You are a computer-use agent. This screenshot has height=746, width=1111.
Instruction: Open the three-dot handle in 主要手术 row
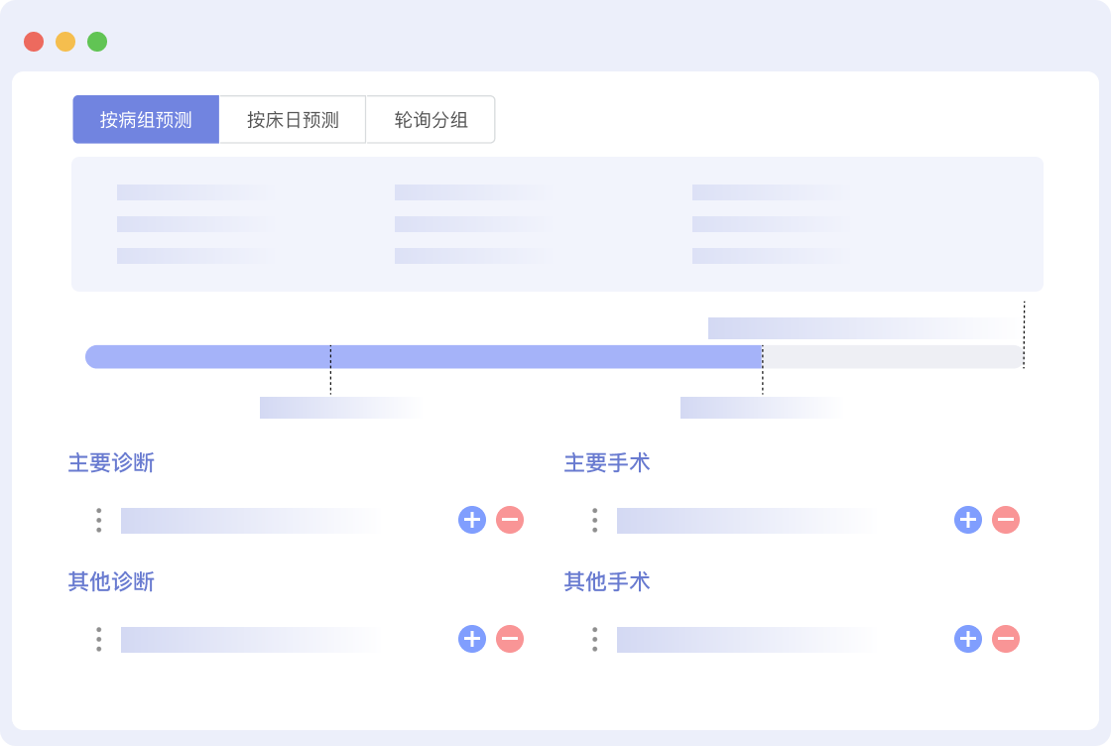pos(595,520)
